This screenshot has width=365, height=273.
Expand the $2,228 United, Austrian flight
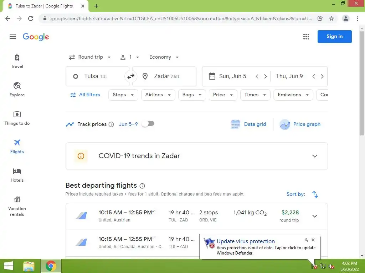(x=315, y=216)
